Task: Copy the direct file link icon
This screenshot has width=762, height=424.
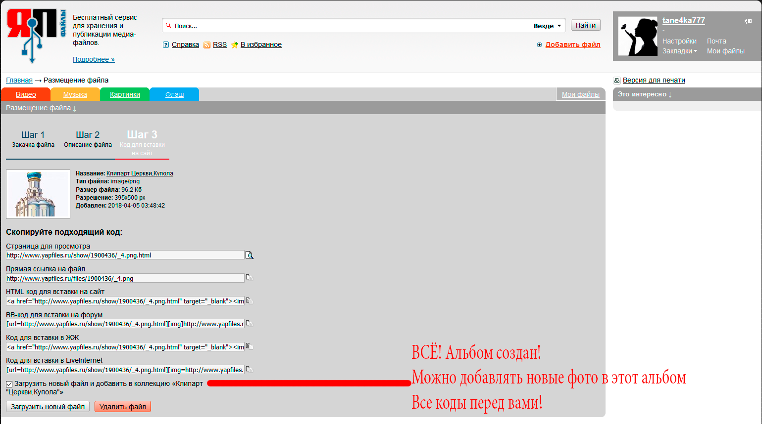Action: [x=250, y=278]
